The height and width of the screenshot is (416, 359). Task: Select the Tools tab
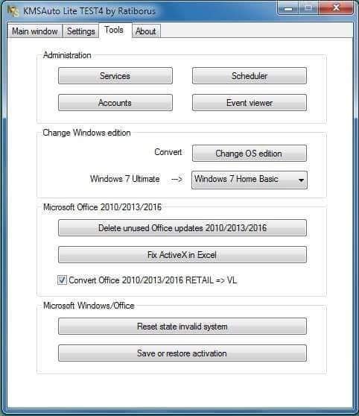point(114,30)
